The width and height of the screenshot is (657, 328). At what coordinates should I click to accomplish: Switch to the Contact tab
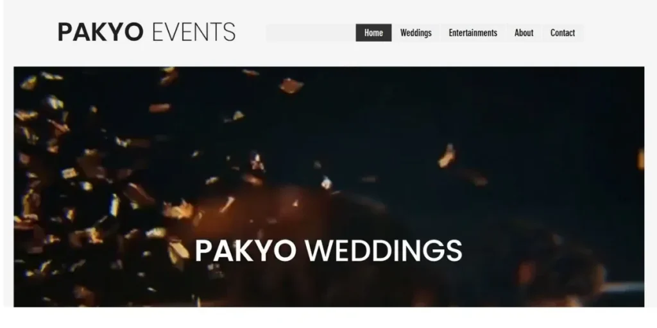point(562,33)
